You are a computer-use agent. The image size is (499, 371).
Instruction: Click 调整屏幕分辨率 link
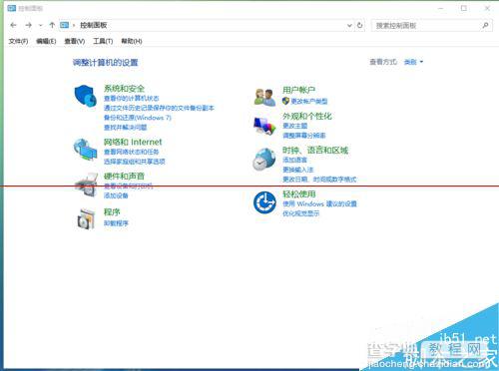pyautogui.click(x=304, y=136)
